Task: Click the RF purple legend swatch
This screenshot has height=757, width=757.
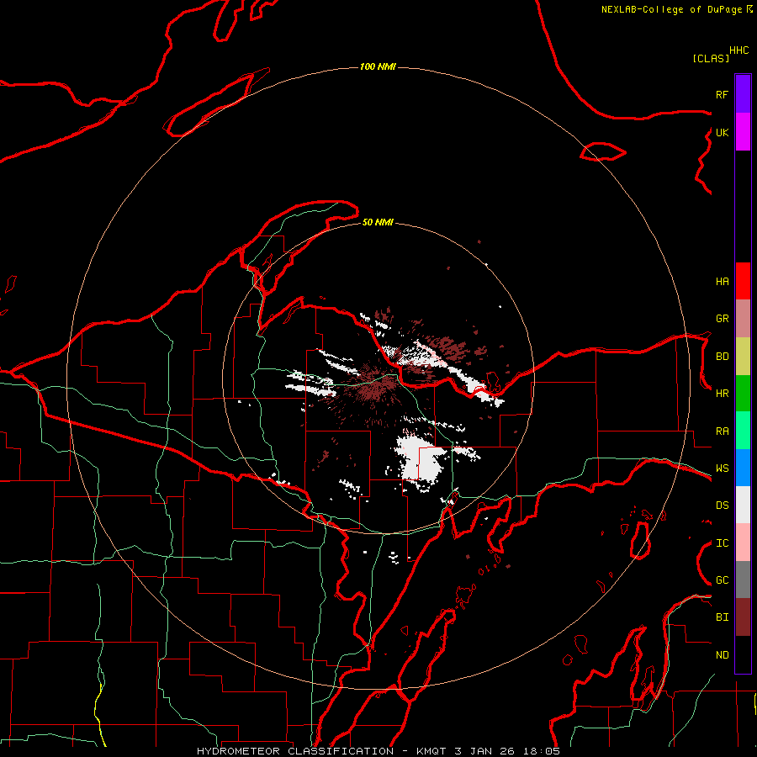Action: coord(743,94)
